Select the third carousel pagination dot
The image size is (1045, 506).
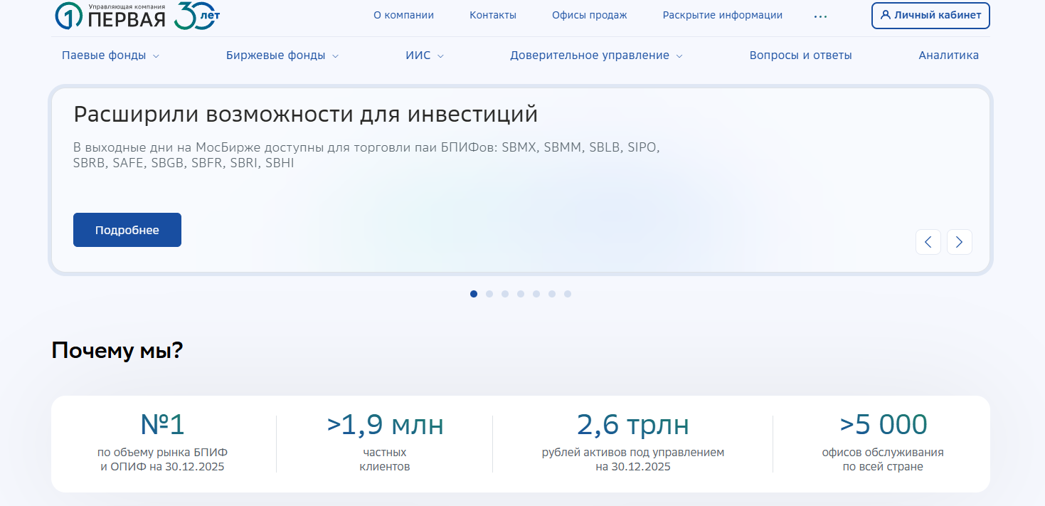[505, 293]
